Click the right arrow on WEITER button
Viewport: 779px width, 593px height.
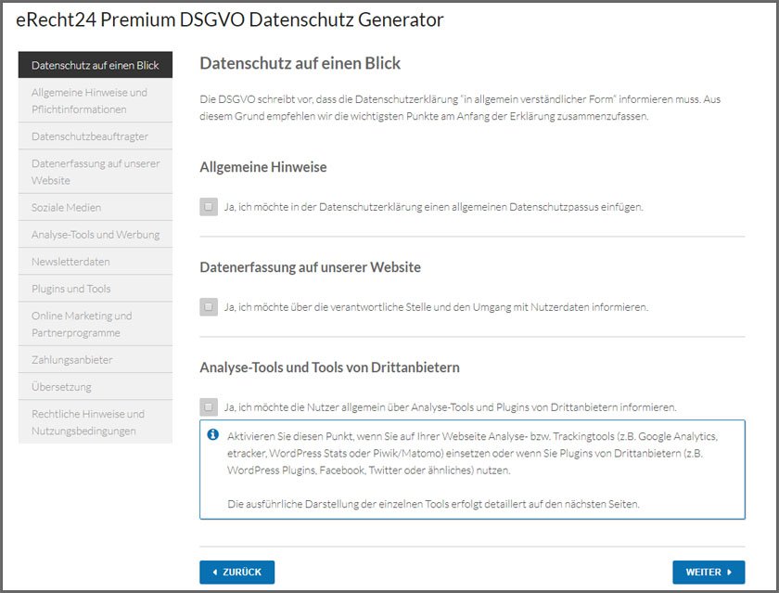coord(730,573)
